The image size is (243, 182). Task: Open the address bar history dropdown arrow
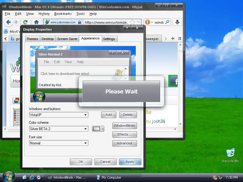[x=139, y=22]
